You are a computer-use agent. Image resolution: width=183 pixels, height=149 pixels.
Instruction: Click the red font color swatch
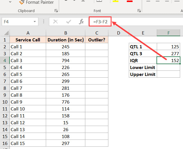click(129, 1)
